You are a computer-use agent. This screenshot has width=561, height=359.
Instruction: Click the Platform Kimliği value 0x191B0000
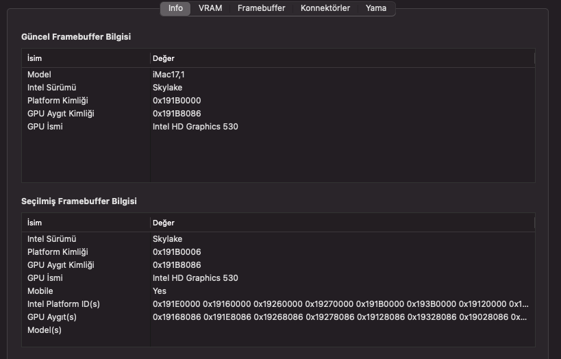coord(177,101)
